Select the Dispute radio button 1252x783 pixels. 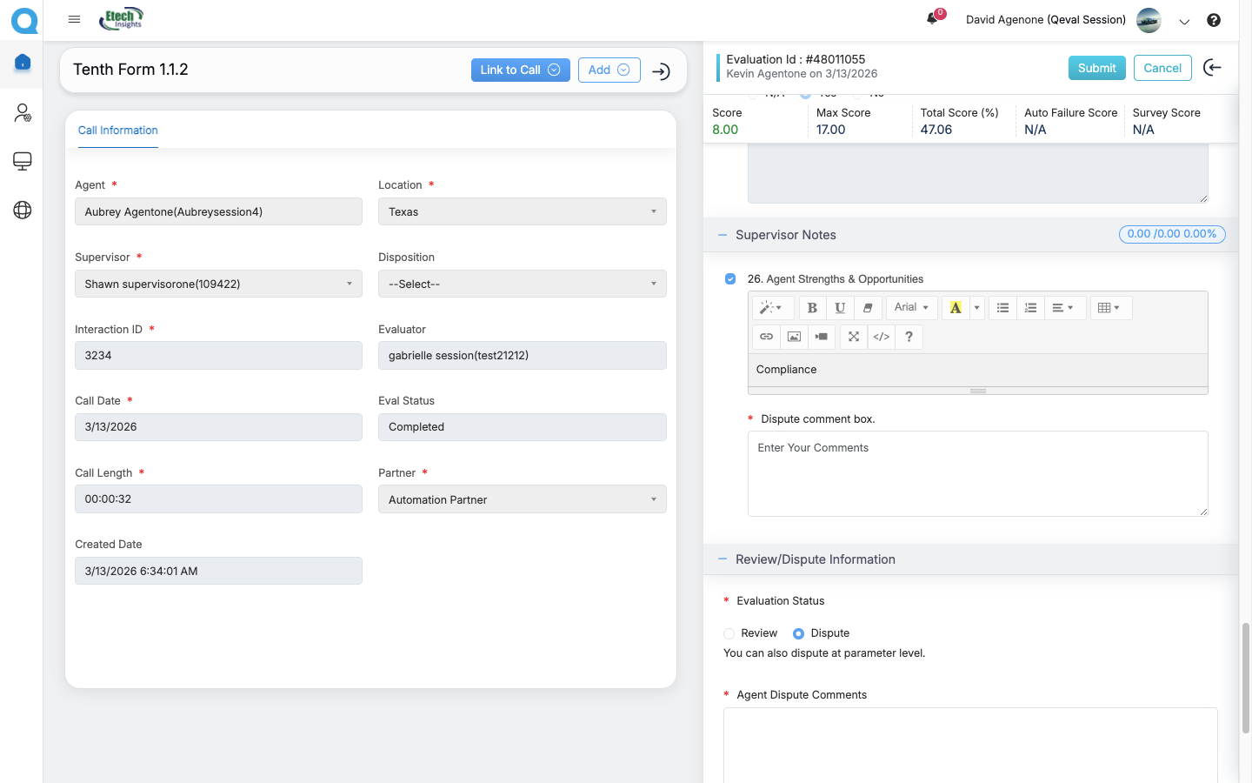[798, 633]
